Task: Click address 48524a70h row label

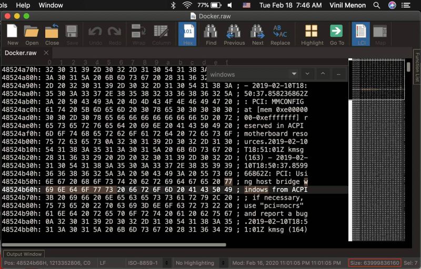Action: 22,70
